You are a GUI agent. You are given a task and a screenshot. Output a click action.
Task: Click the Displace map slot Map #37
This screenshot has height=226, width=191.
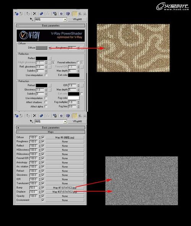click(65, 192)
